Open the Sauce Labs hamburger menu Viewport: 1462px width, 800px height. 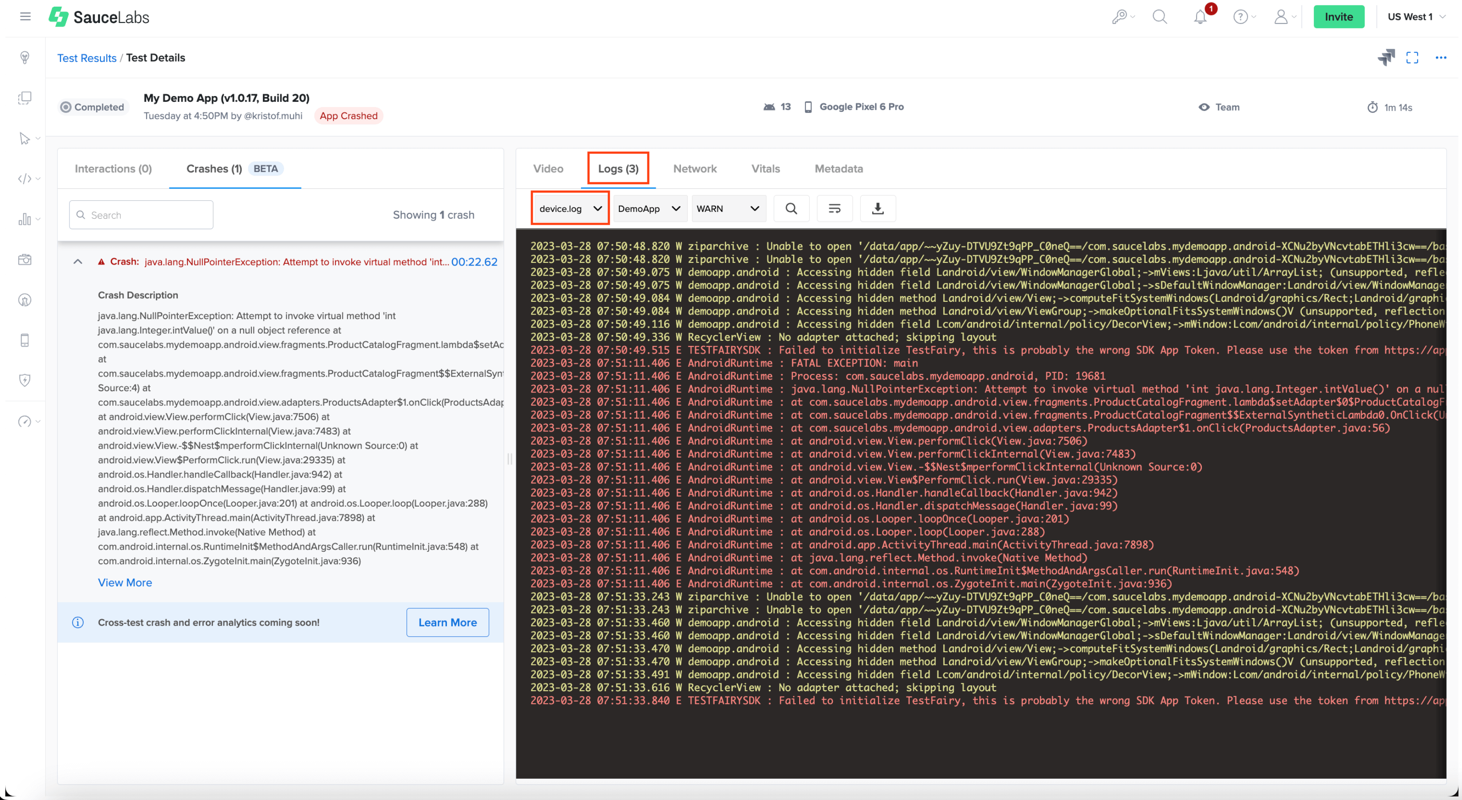click(x=25, y=16)
